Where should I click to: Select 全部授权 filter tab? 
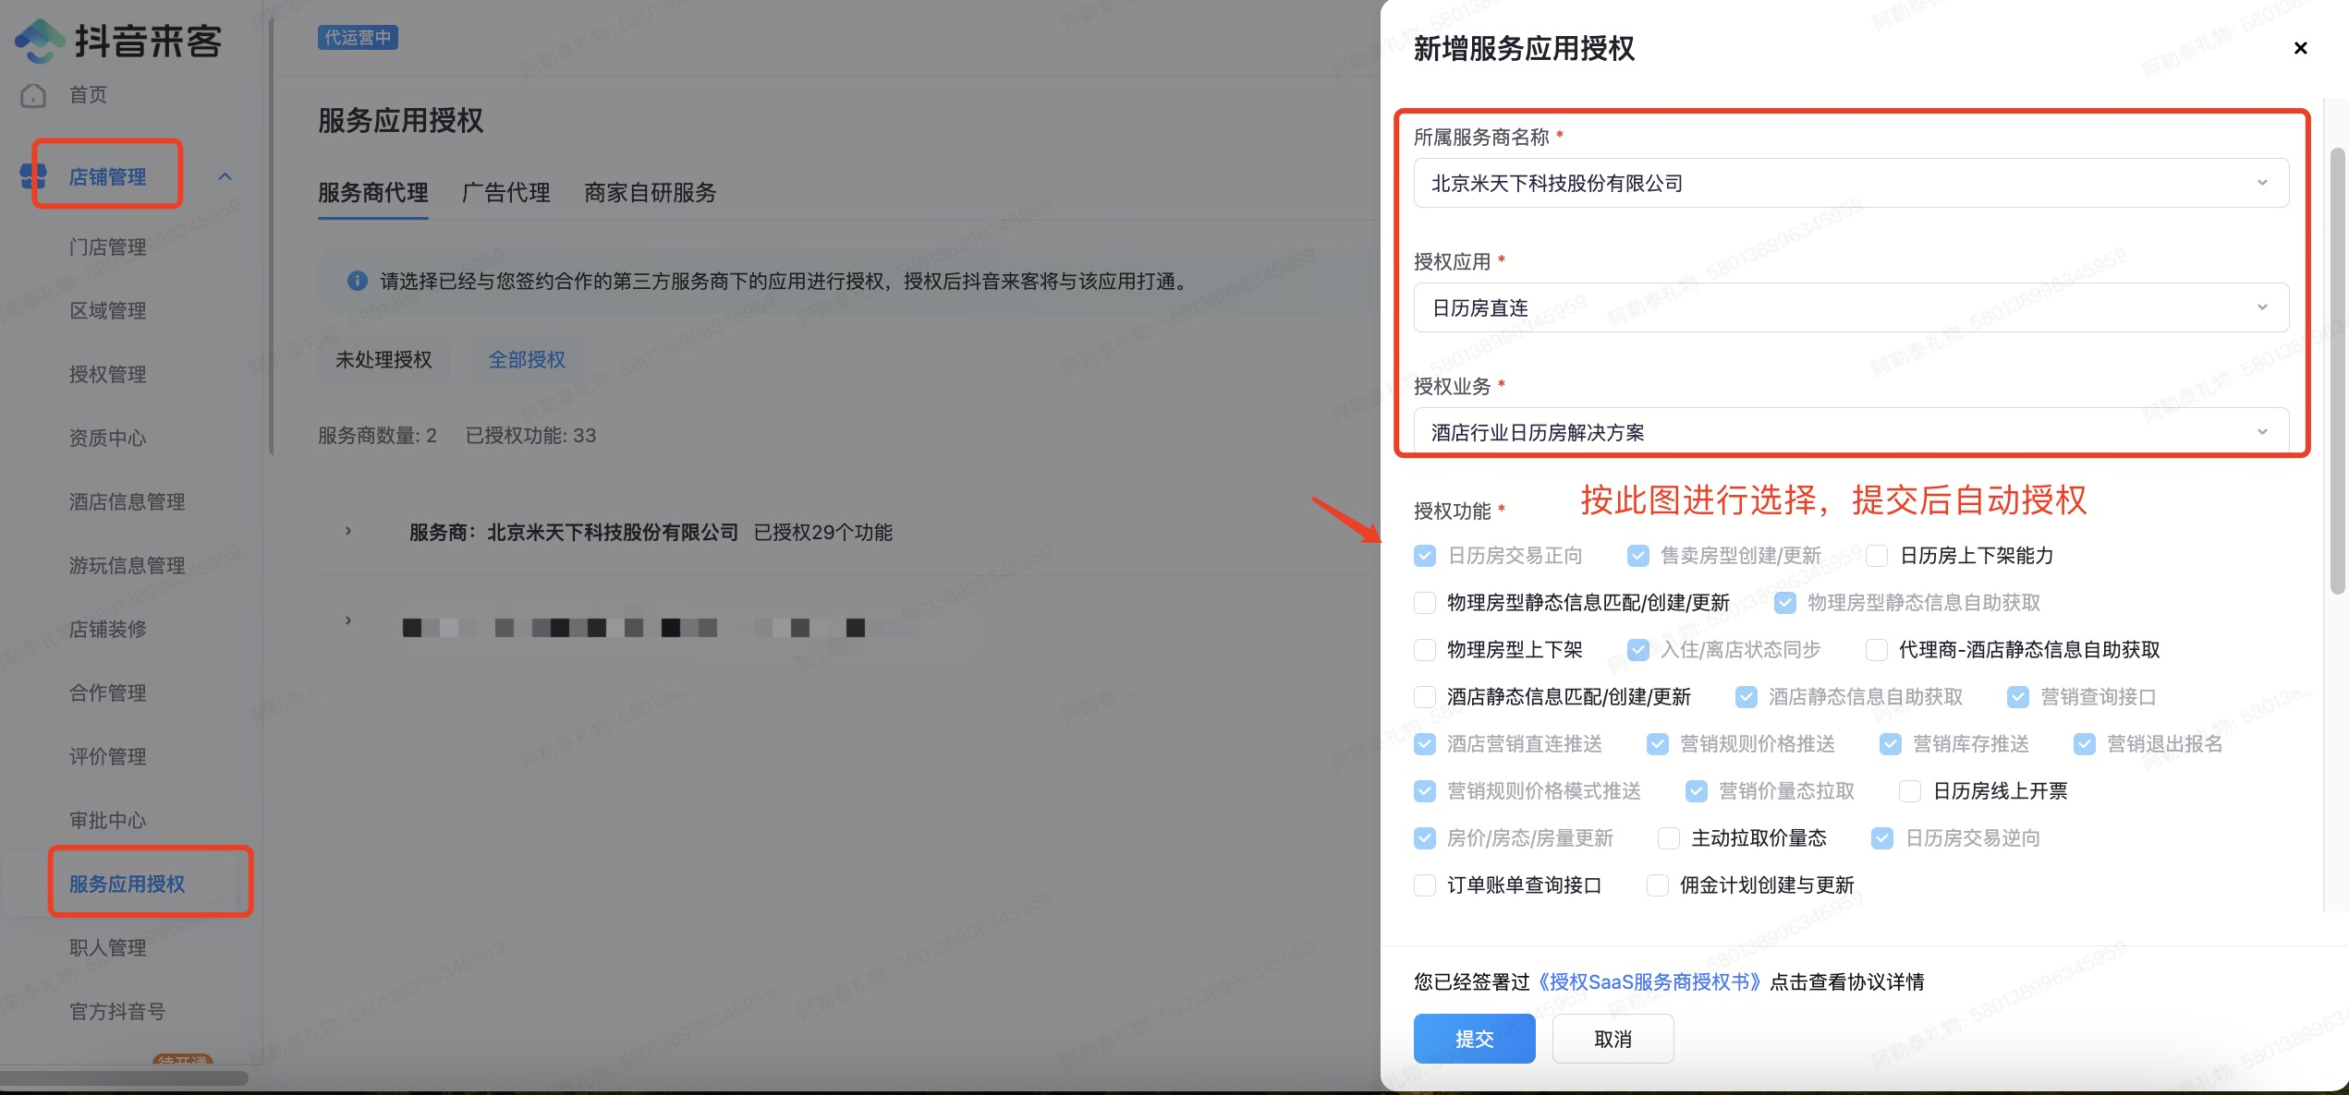tap(527, 359)
